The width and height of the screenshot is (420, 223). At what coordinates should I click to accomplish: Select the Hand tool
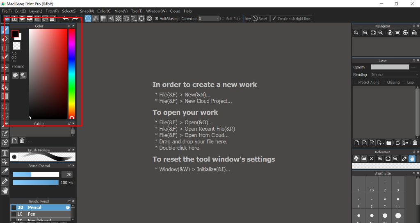(x=5, y=190)
